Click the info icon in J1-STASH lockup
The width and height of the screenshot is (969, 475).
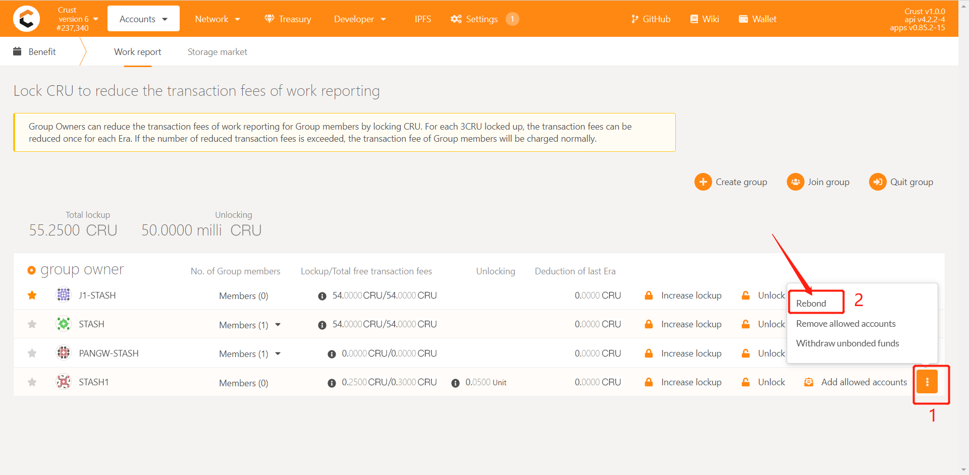pos(322,296)
